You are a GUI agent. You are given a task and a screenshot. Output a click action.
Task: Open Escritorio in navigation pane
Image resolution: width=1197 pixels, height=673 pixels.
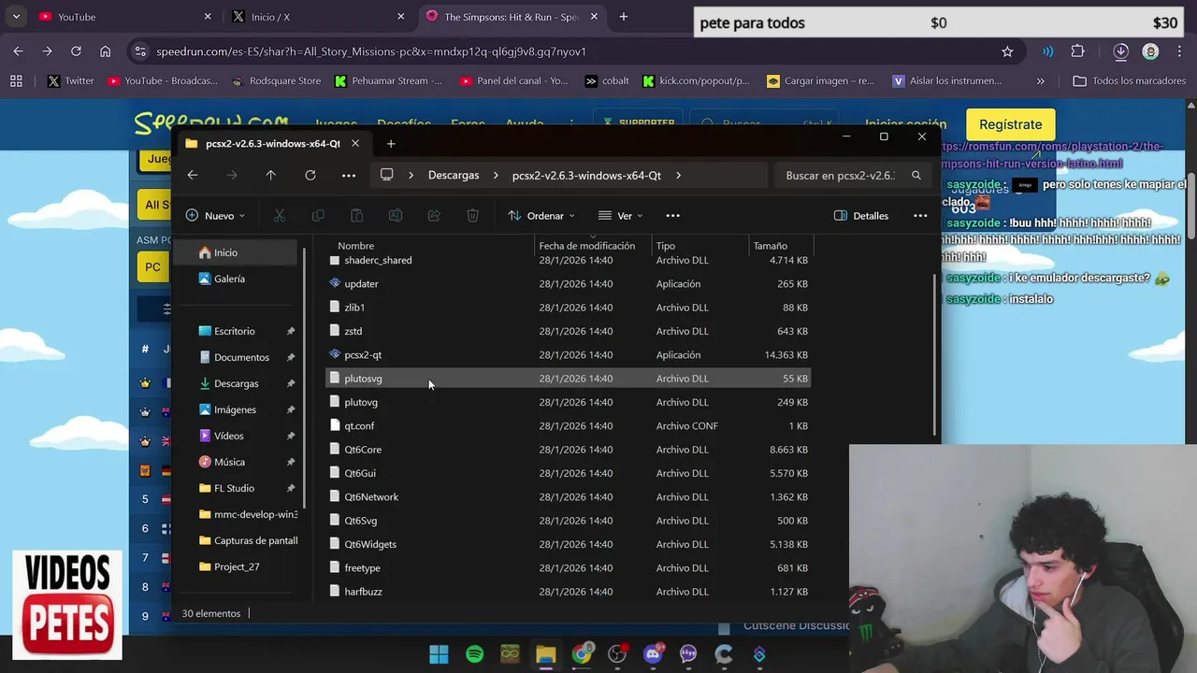235,331
